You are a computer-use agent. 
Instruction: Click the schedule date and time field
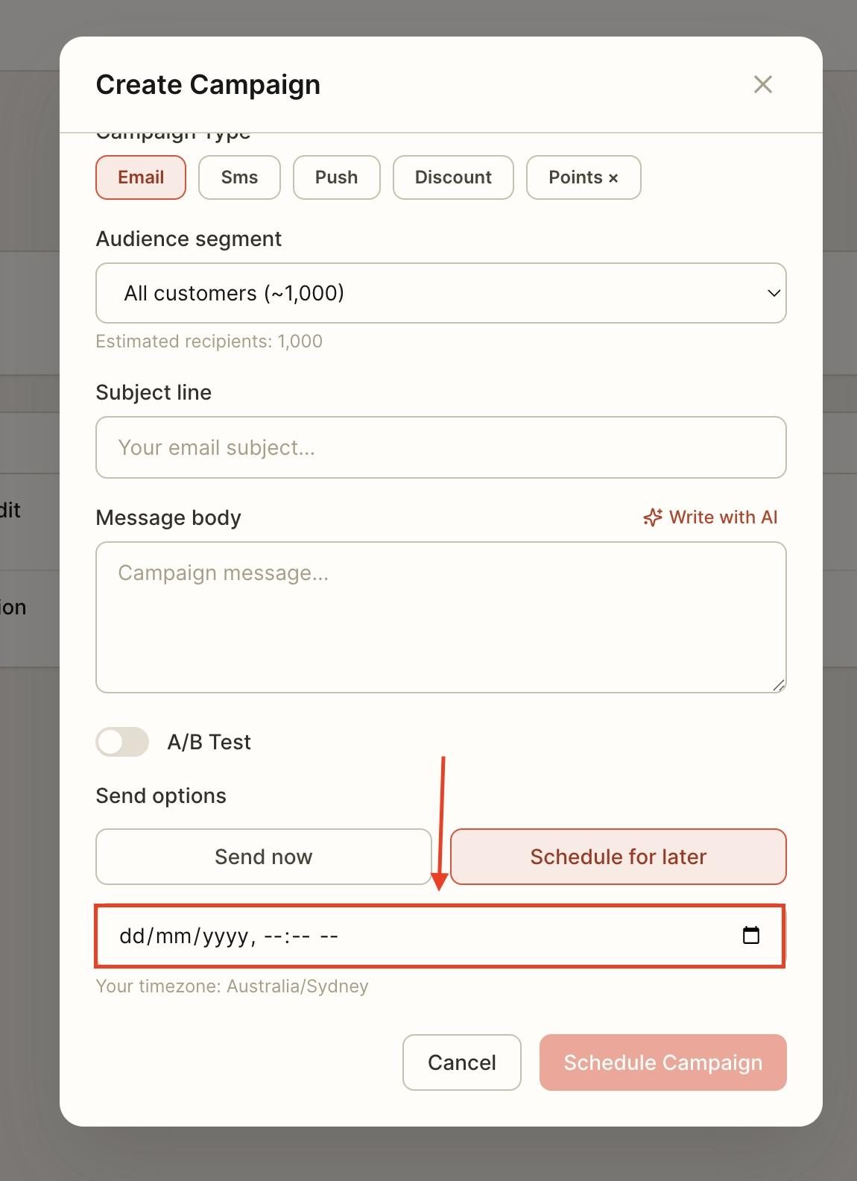pos(440,936)
